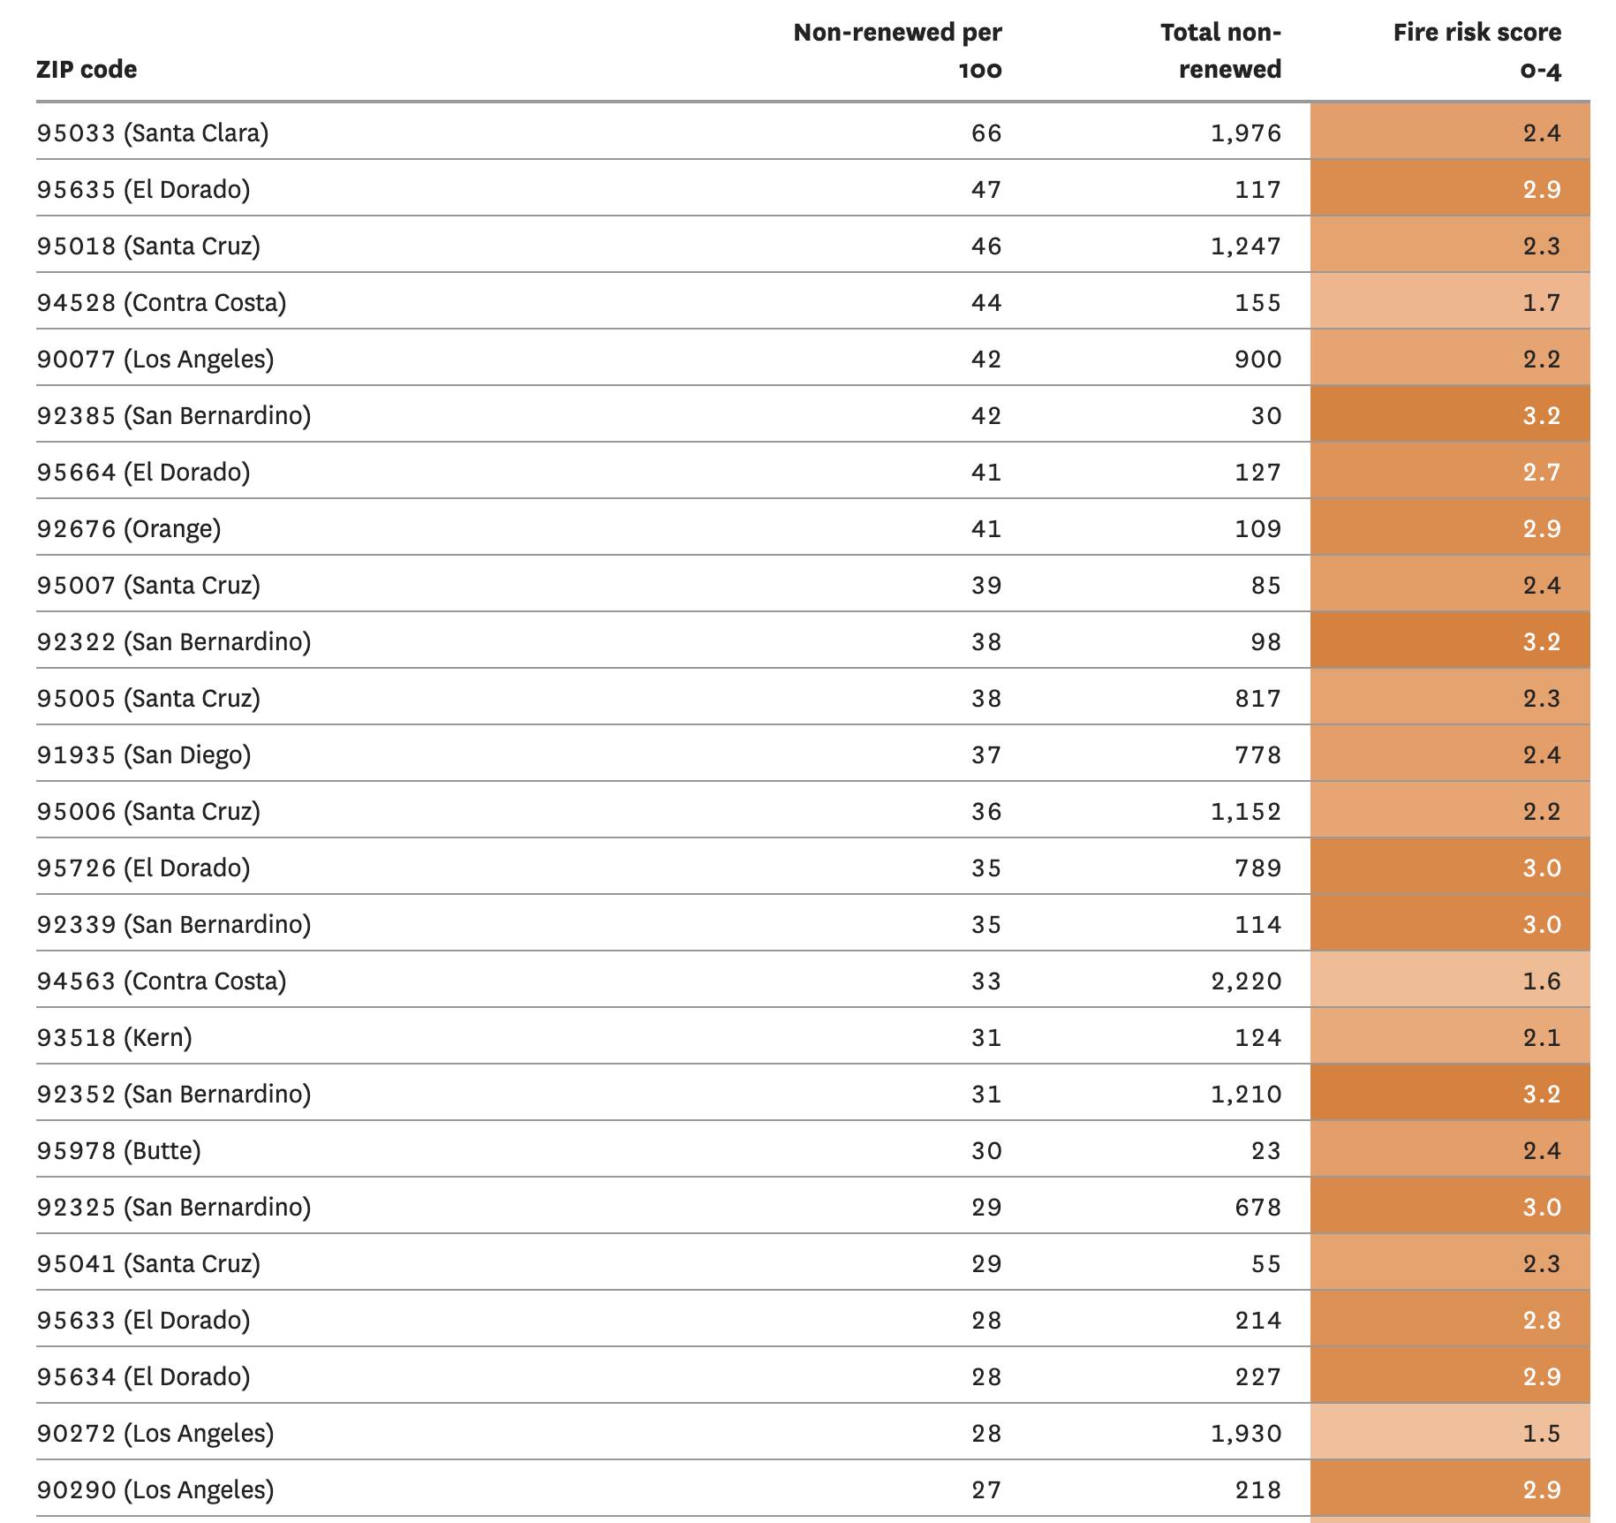1616x1523 pixels.
Task: Click the 93518 (Kern) ZIP entry
Action: (x=114, y=1037)
